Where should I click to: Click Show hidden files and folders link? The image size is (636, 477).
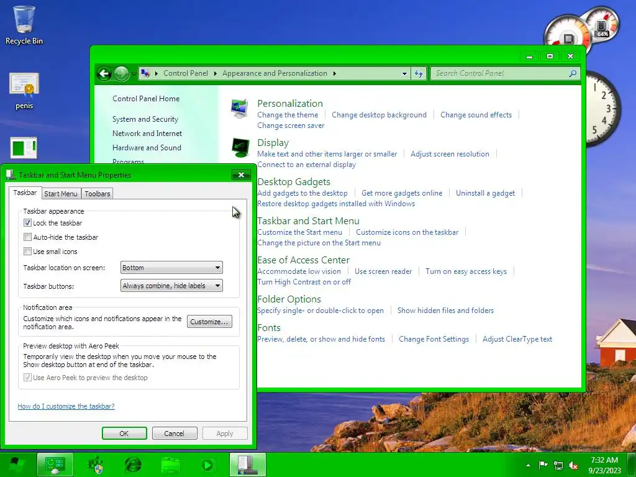tap(445, 311)
